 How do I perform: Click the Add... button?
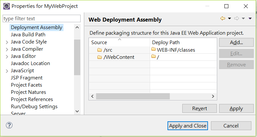click(x=236, y=43)
